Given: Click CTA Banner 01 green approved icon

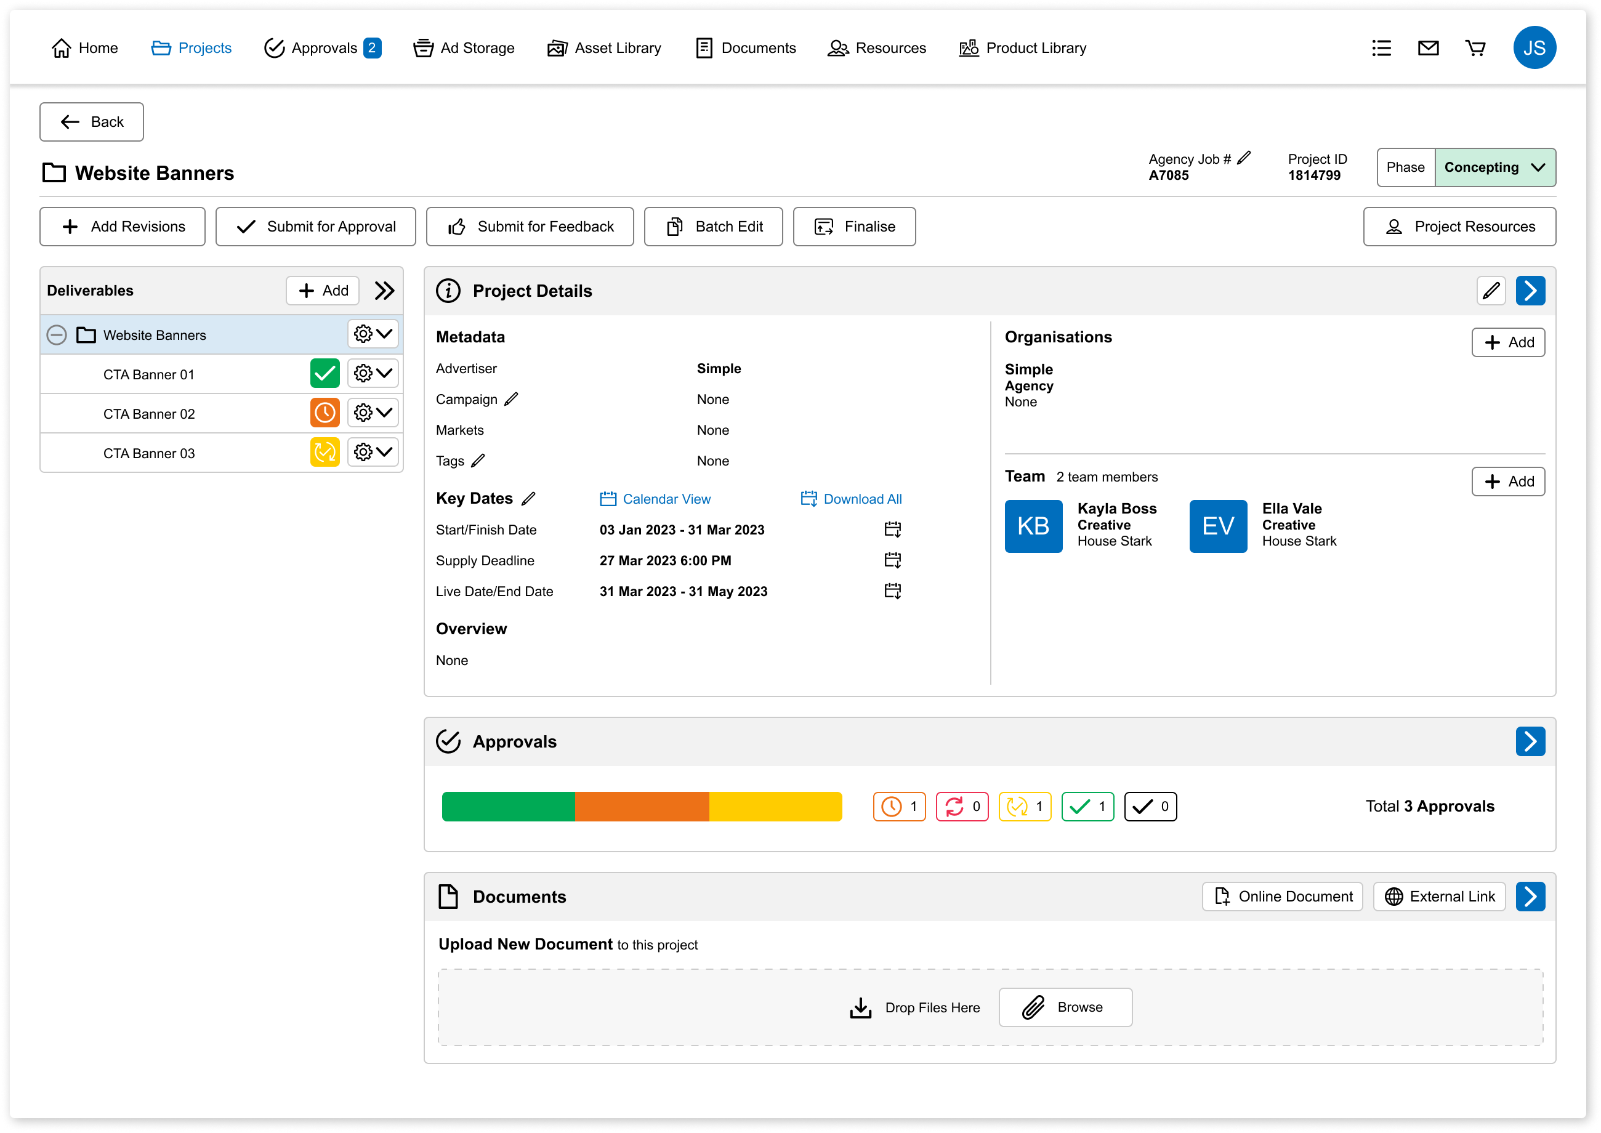Looking at the screenshot, I should coord(325,374).
